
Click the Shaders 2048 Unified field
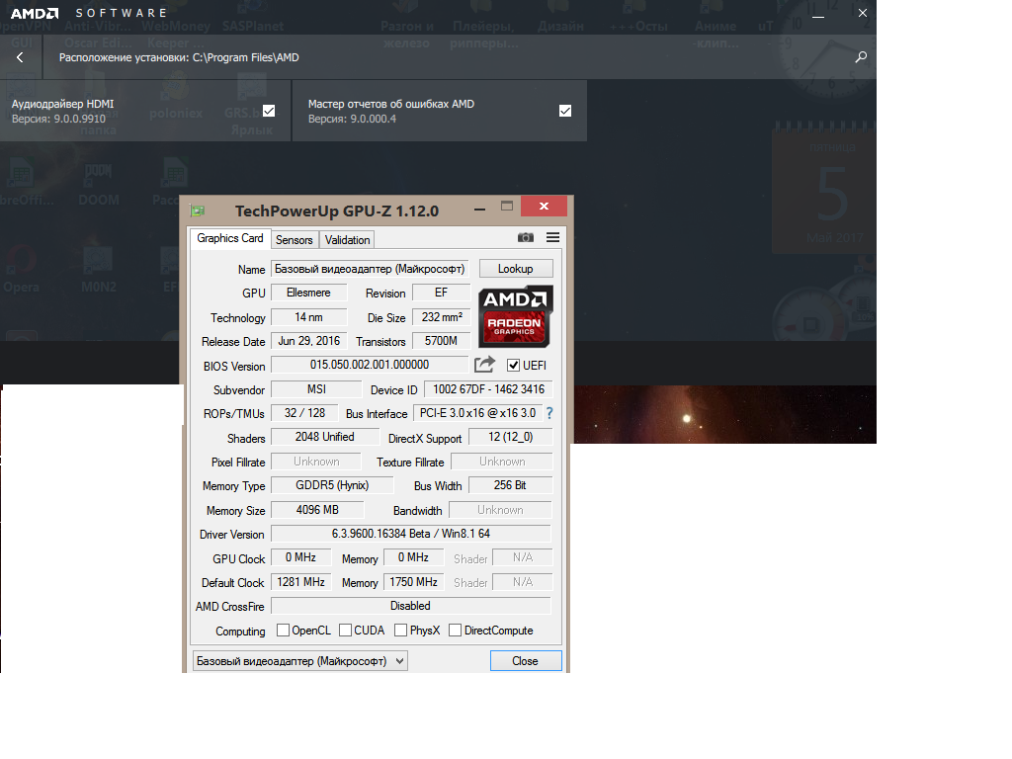(x=325, y=437)
